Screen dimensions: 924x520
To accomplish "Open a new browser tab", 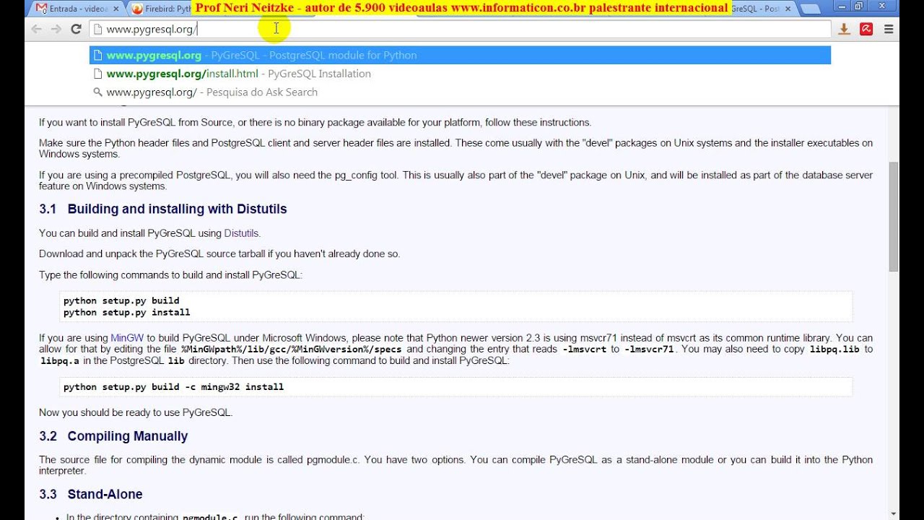I will click(x=810, y=9).
